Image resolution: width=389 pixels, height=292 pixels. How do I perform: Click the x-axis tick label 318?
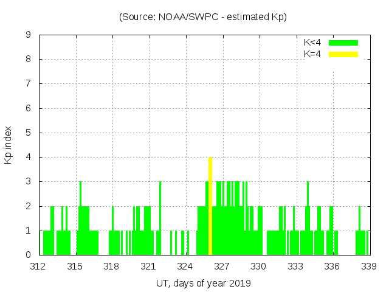point(112,266)
